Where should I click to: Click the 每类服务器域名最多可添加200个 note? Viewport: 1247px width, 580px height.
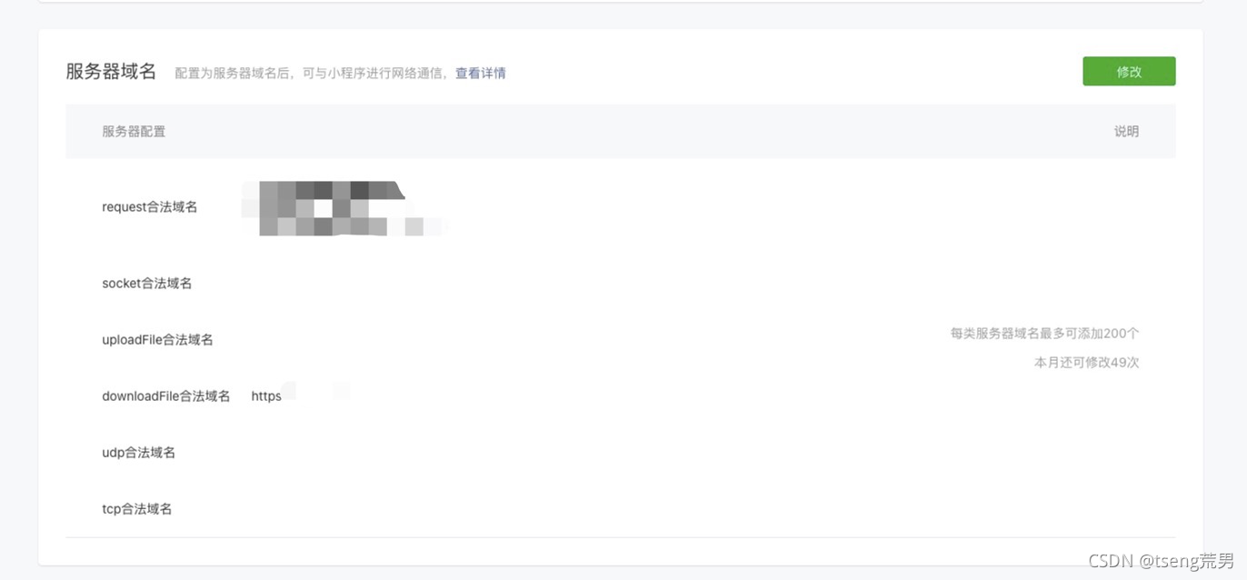(x=1045, y=334)
